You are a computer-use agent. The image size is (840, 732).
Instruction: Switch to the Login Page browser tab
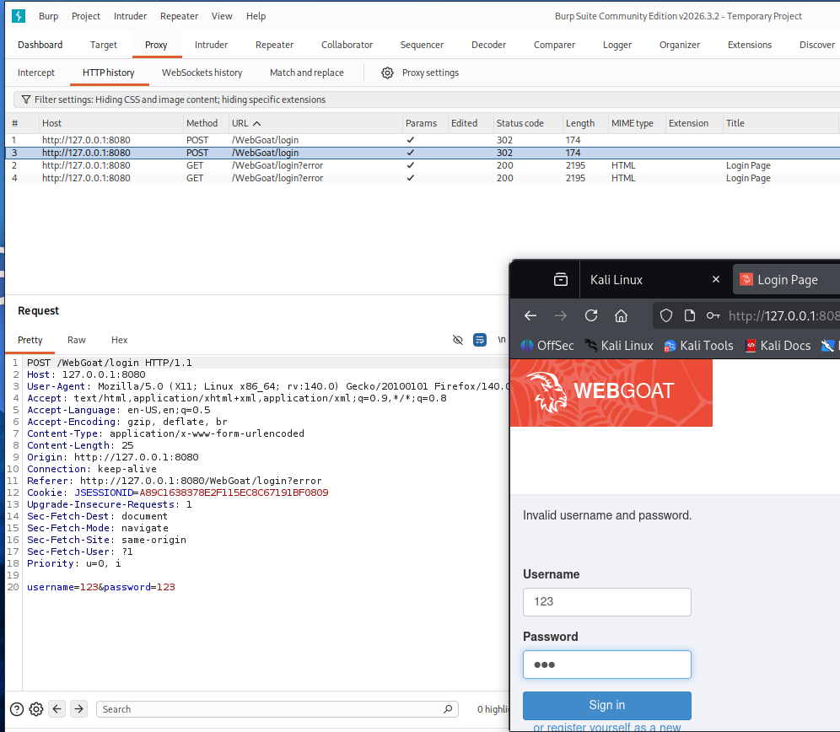pyautogui.click(x=786, y=280)
